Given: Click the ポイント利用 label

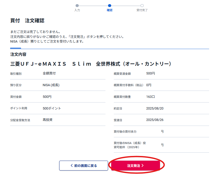Looking at the screenshot, I should [x=19, y=108].
